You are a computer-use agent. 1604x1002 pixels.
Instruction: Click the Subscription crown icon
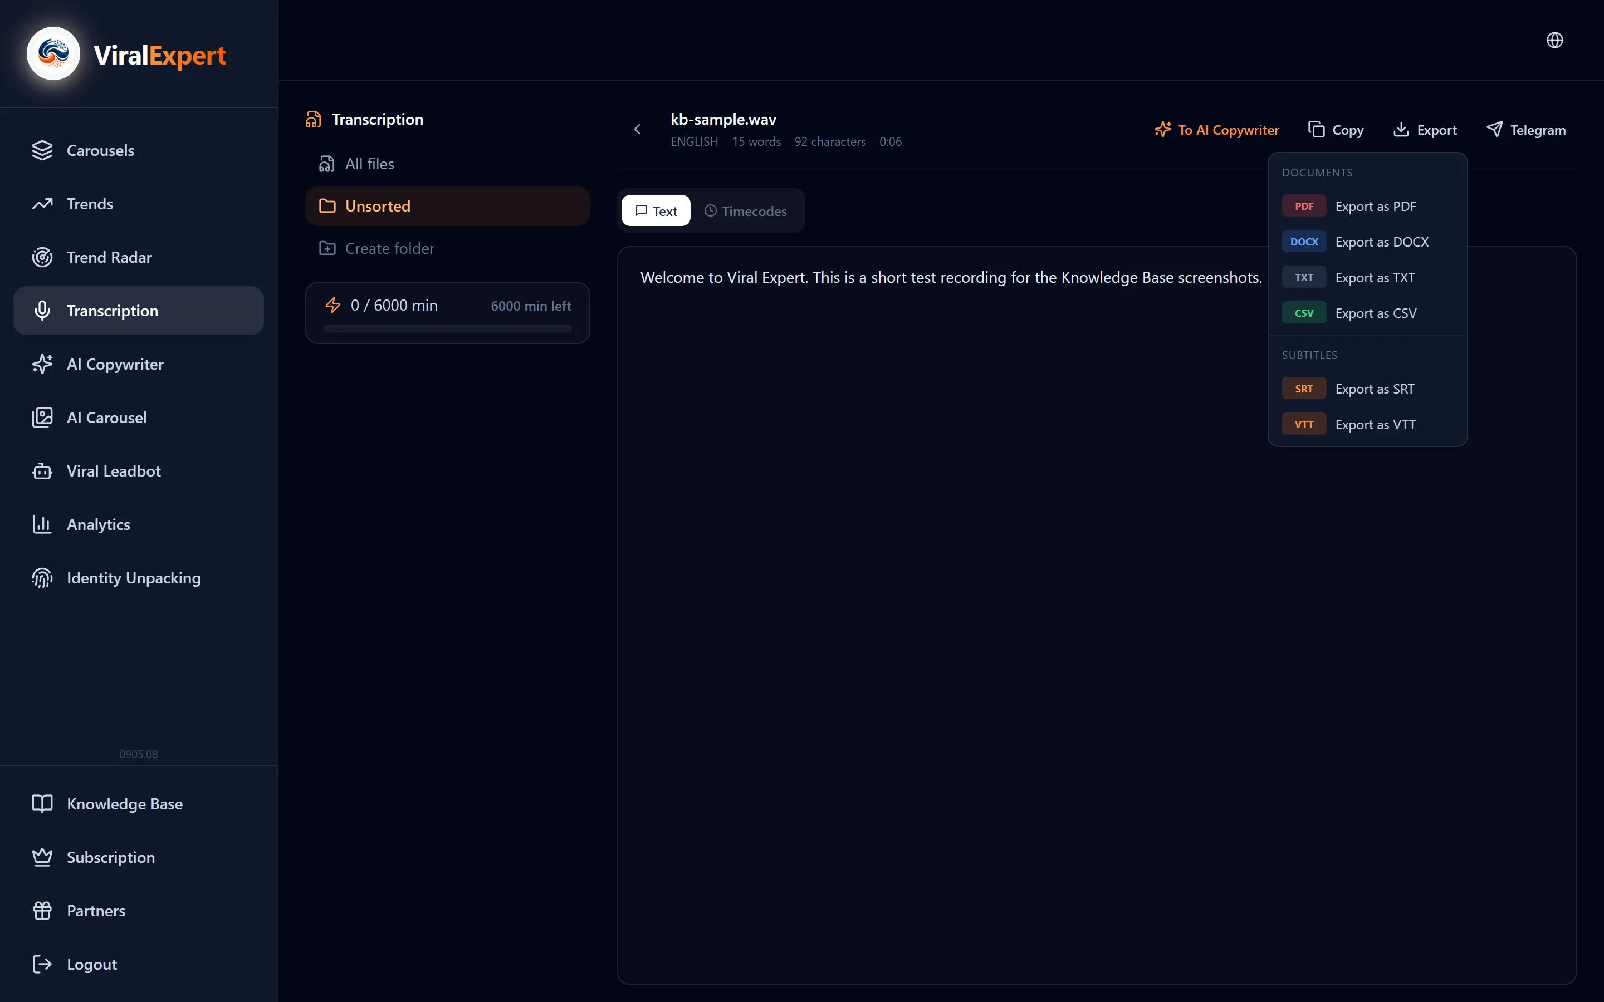[42, 857]
